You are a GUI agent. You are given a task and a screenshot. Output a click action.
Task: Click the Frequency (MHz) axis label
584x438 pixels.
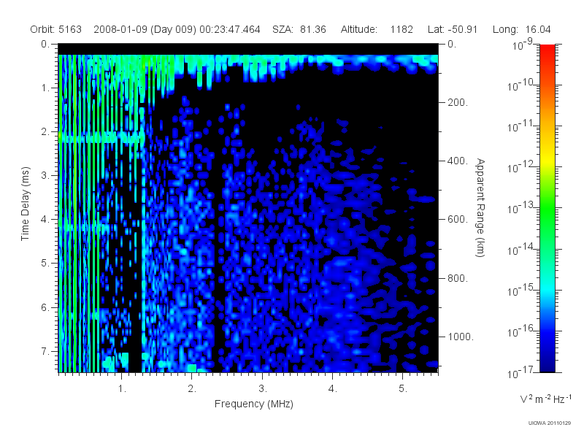[254, 404]
